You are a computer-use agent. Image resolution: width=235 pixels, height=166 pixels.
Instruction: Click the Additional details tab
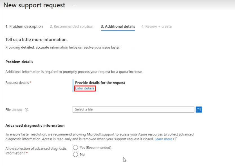point(118,26)
